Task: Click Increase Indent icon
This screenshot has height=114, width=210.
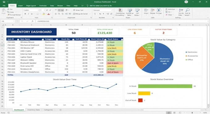Action: pos(70,14)
